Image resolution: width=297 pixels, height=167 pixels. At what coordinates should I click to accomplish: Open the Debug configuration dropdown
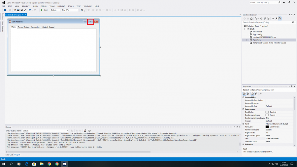(x=55, y=10)
